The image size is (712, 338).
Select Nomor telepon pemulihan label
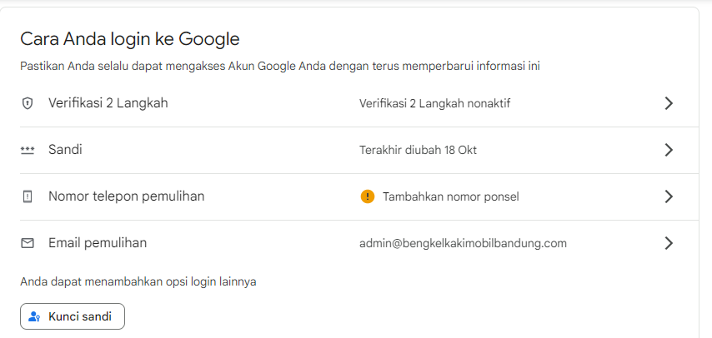[126, 196]
